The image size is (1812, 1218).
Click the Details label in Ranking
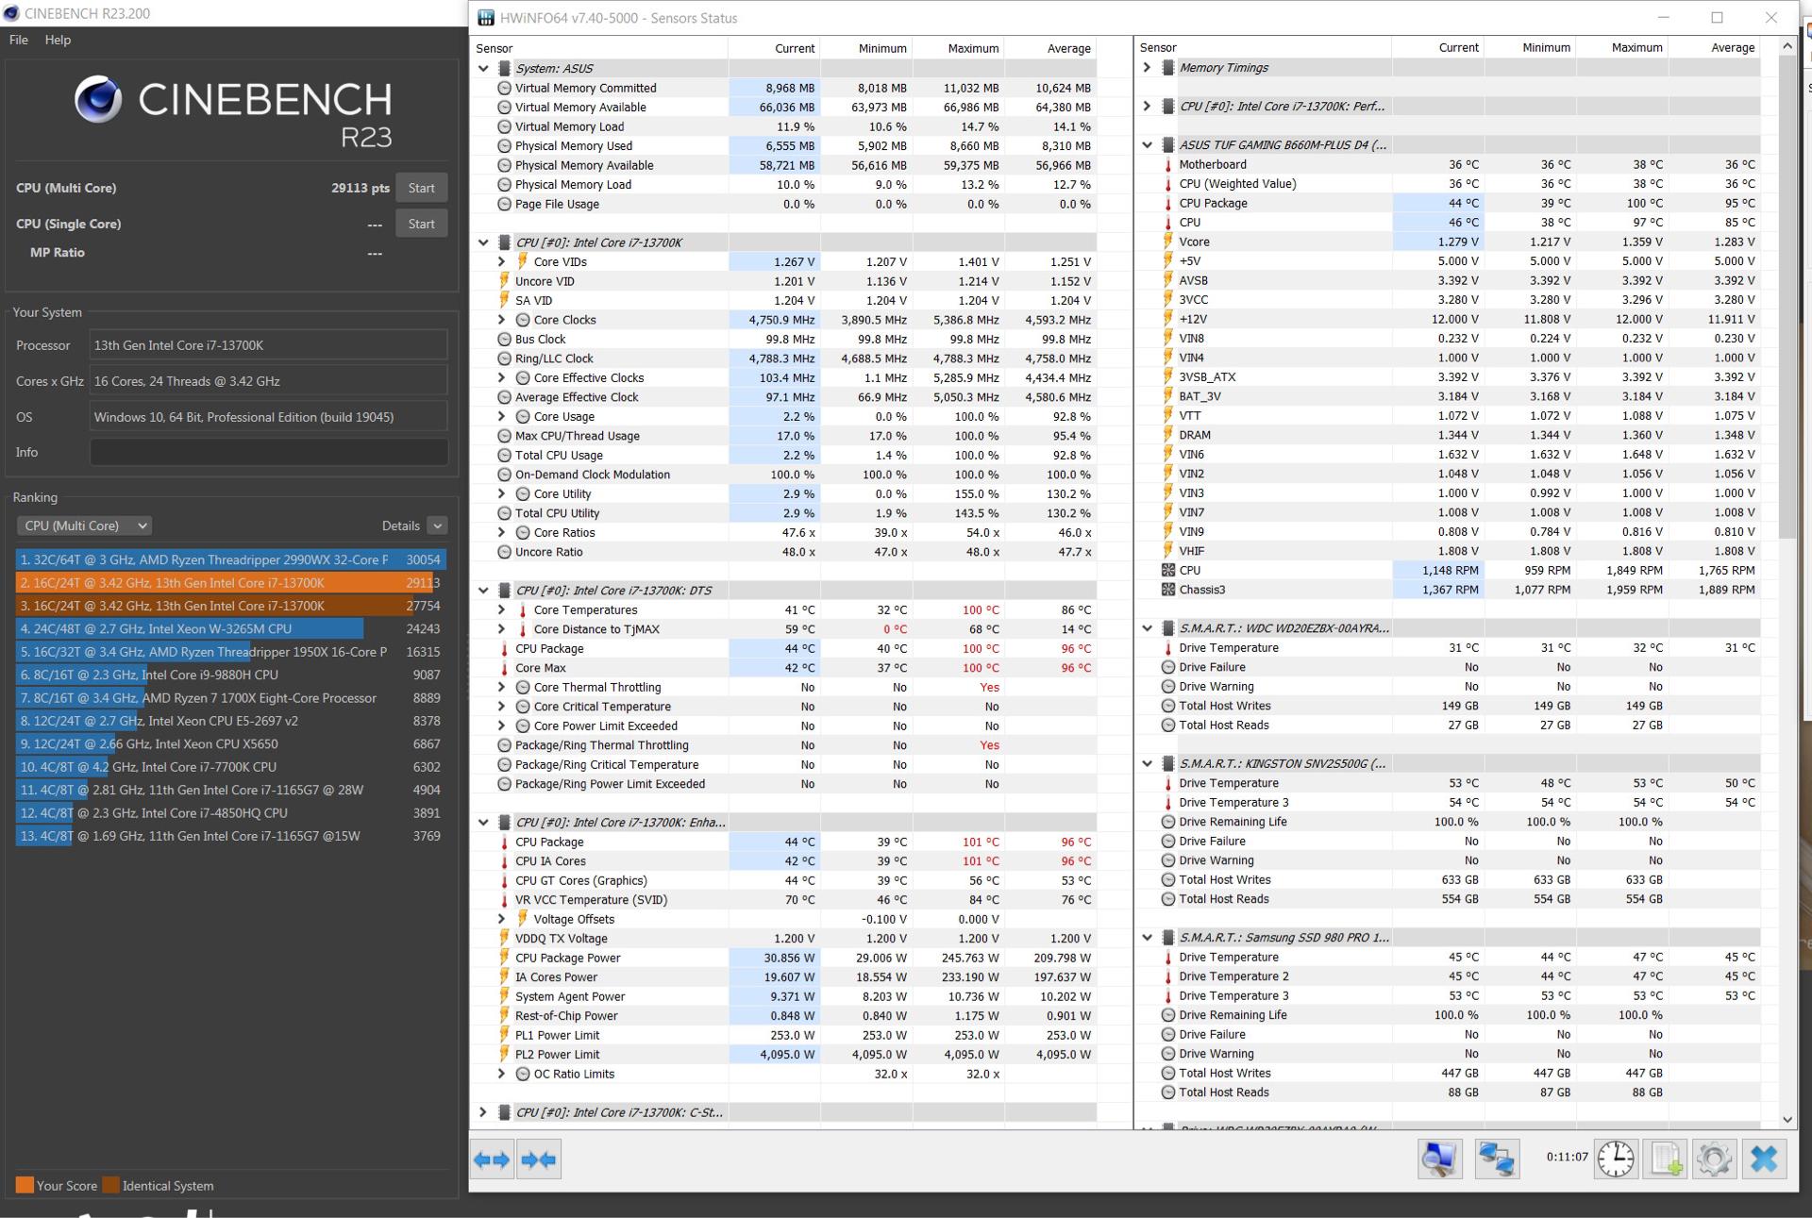(401, 526)
